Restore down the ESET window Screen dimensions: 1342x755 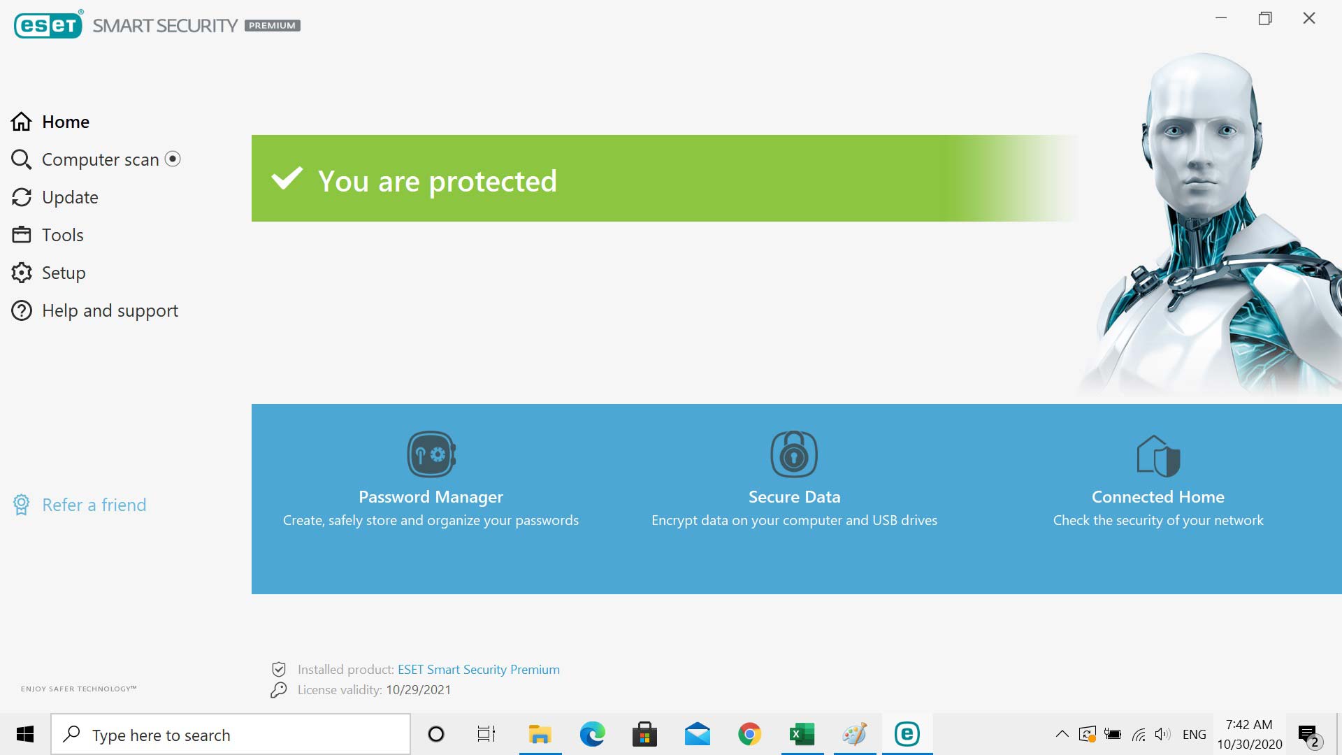(1265, 18)
